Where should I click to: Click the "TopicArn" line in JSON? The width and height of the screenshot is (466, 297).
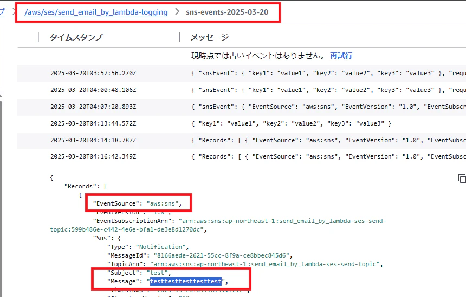point(245,264)
